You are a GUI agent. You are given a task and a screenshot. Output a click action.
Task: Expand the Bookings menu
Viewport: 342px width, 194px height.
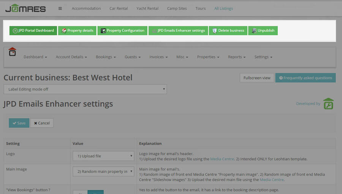tap(106, 57)
